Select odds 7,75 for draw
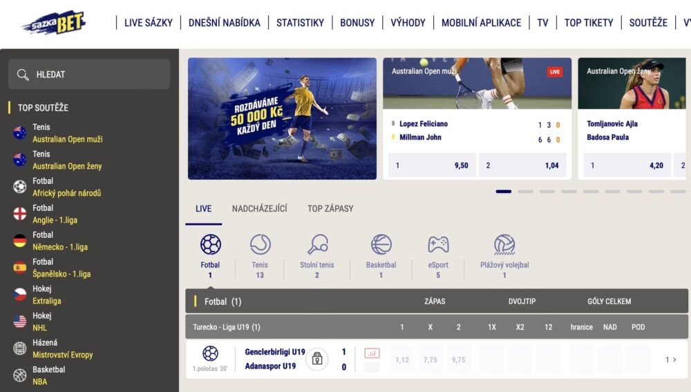 [x=430, y=360]
